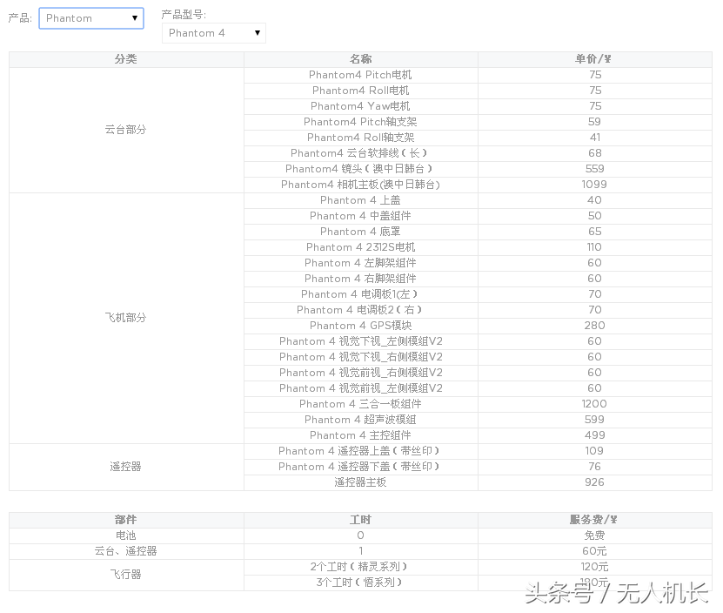Click the 云台、遥控器 cell in service table
Image resolution: width=723 pixels, height=613 pixels.
point(126,551)
